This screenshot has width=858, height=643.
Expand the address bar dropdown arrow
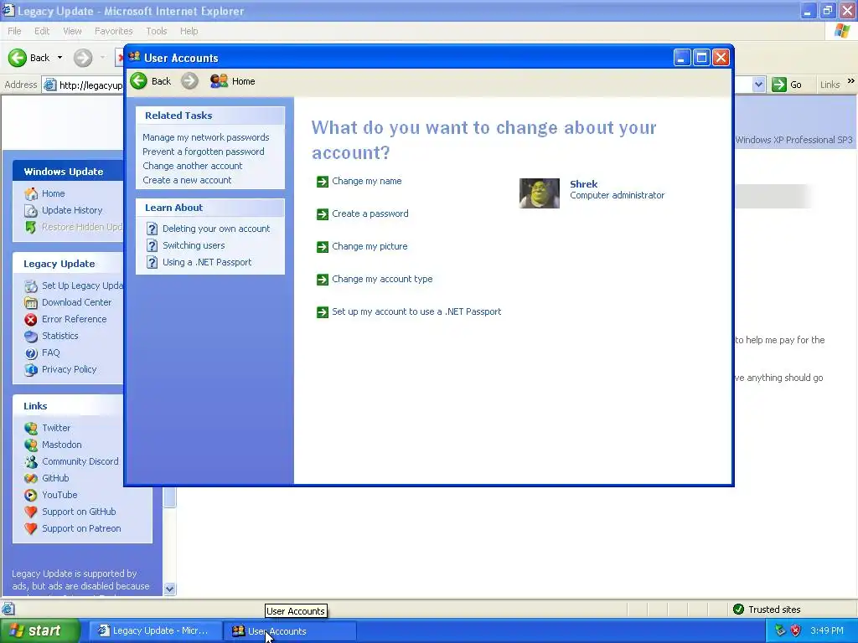[x=758, y=85]
